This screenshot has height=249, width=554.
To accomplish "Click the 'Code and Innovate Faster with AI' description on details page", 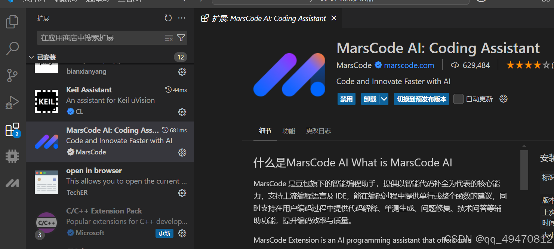I will [393, 82].
